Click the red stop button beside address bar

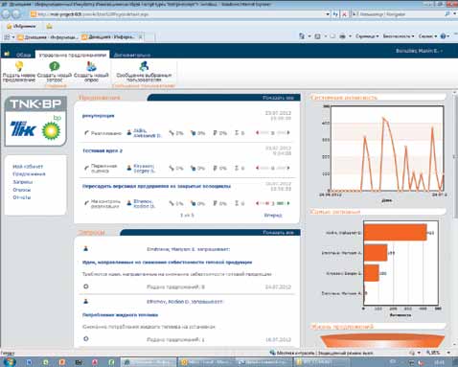[x=344, y=14]
